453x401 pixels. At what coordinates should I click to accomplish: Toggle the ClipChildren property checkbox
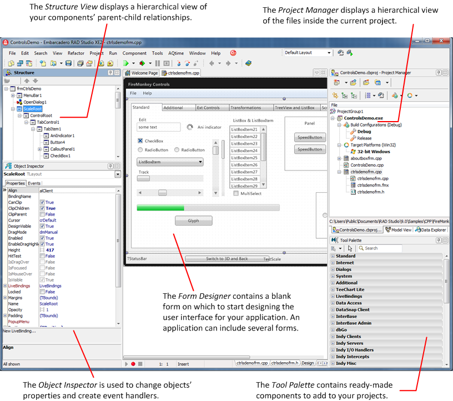tap(42, 208)
